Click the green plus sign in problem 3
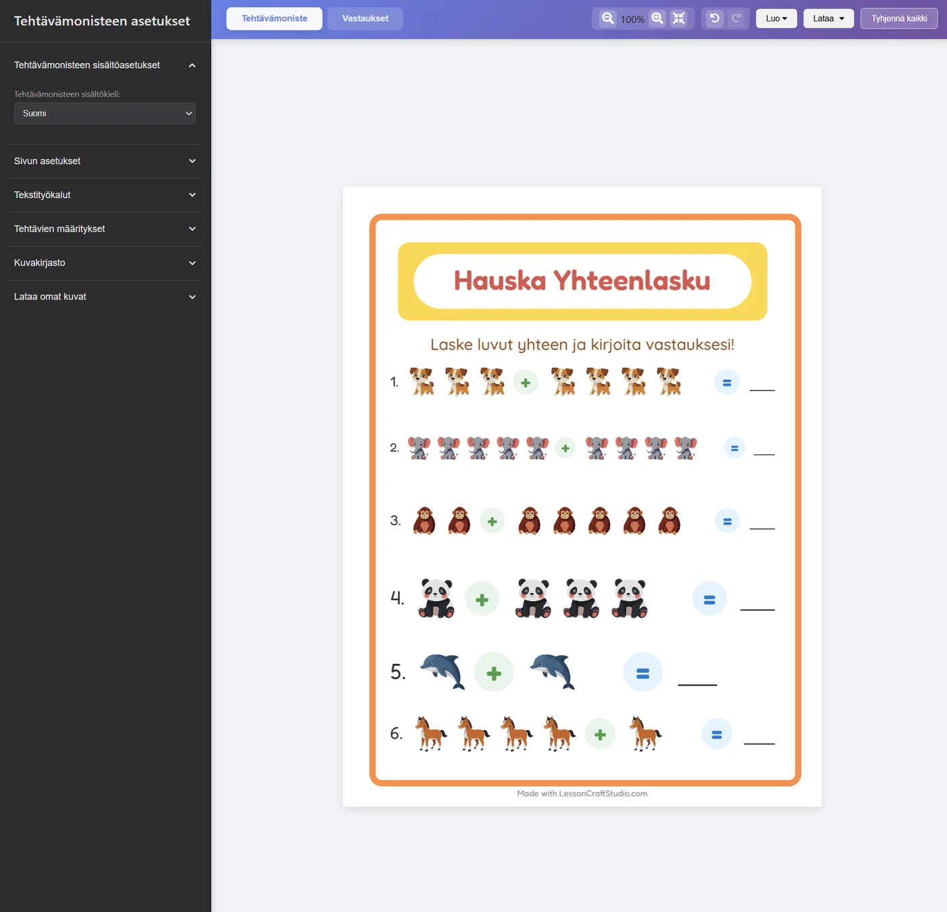947x912 pixels. 492,521
